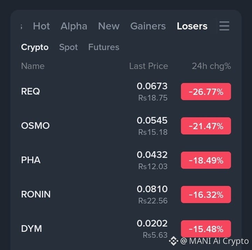Choose the Futures sub-tab
This screenshot has height=250, width=252.
(x=104, y=47)
